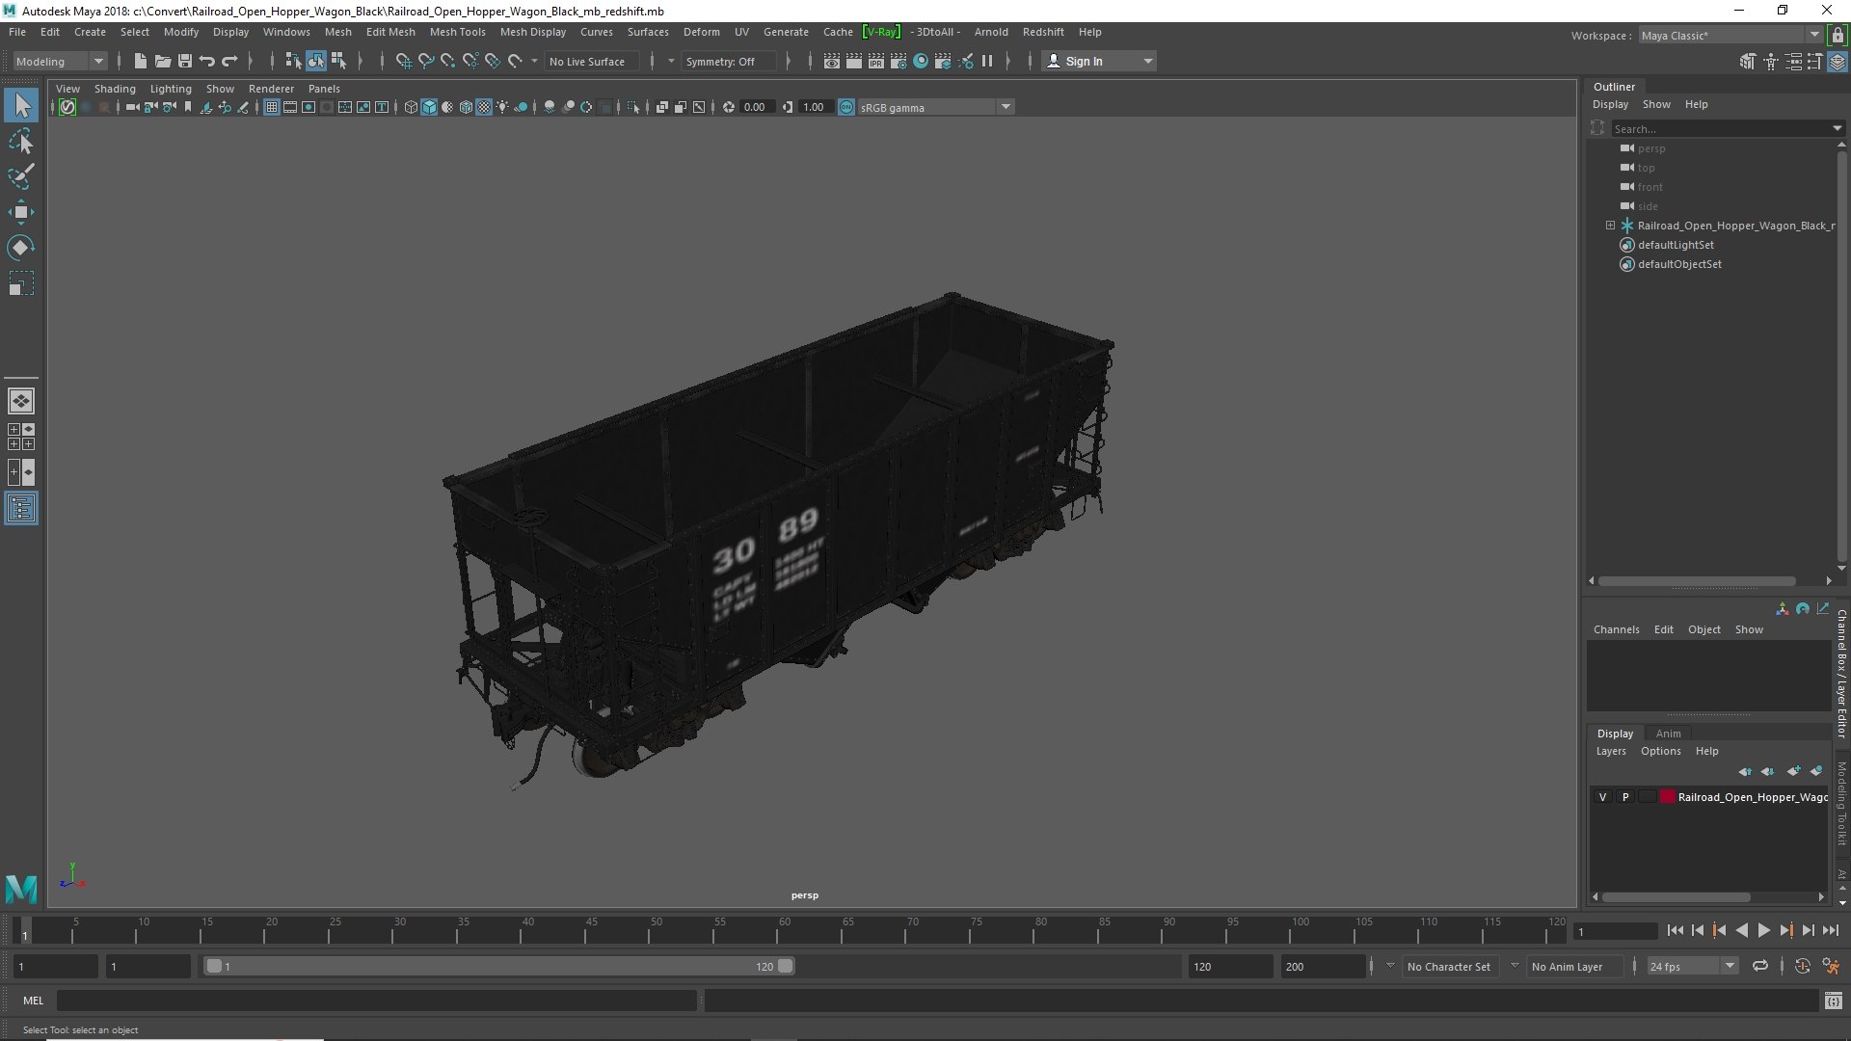Viewport: 1851px width, 1041px height.
Task: Select by hierarchy mode icon
Action: [x=293, y=61]
